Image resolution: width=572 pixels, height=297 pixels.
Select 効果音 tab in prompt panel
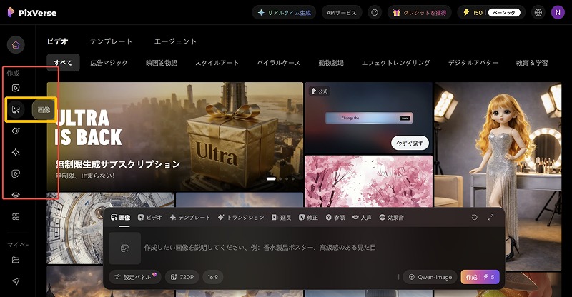(x=392, y=218)
